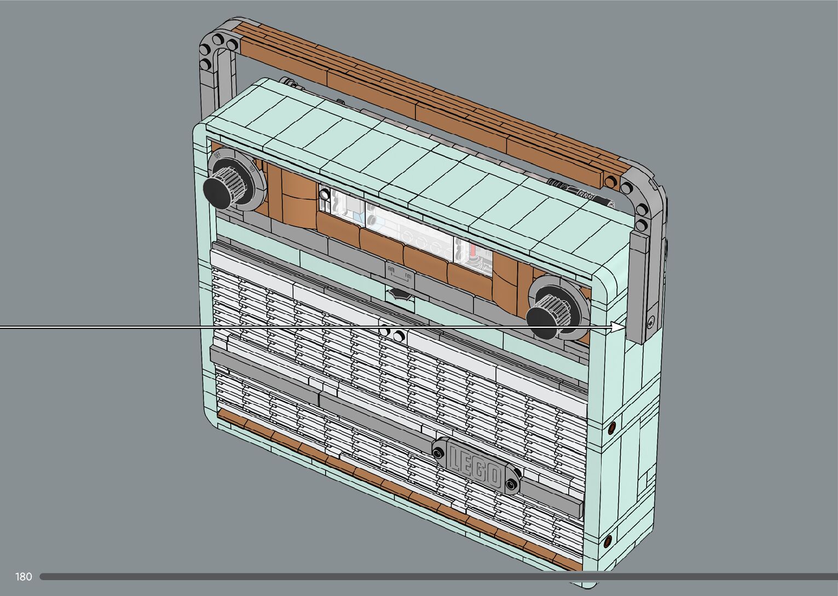The image size is (838, 596).
Task: Click the white arrowhead pointing at the handle
Action: 618,327
